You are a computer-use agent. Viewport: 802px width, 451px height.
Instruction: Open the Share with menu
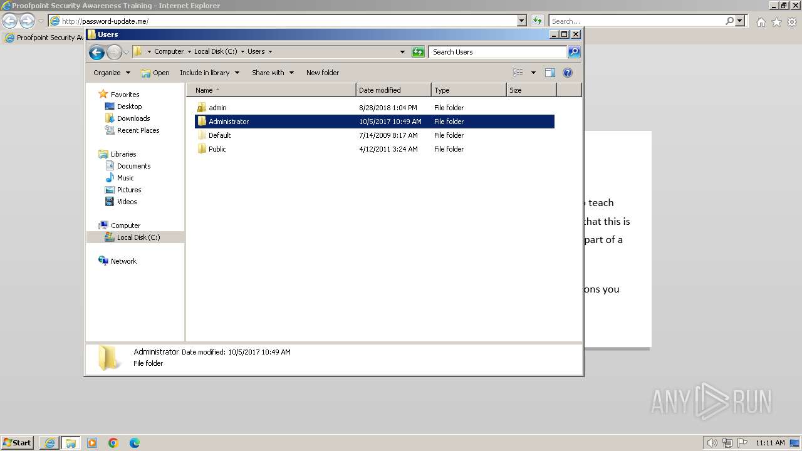pyautogui.click(x=273, y=73)
